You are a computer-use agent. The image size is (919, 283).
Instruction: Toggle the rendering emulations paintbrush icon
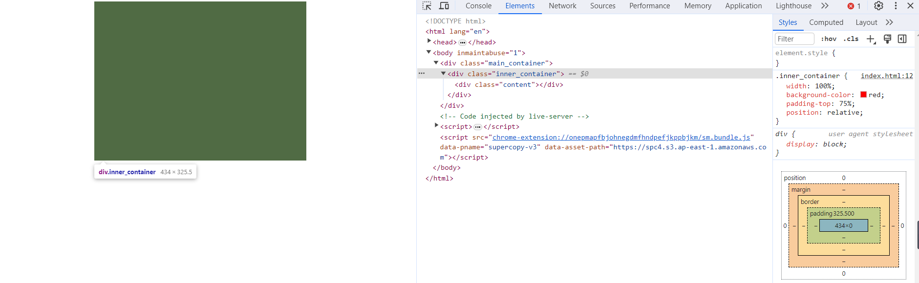(887, 39)
